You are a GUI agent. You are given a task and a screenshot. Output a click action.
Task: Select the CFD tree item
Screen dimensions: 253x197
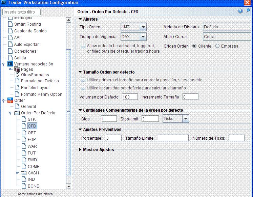click(32, 126)
